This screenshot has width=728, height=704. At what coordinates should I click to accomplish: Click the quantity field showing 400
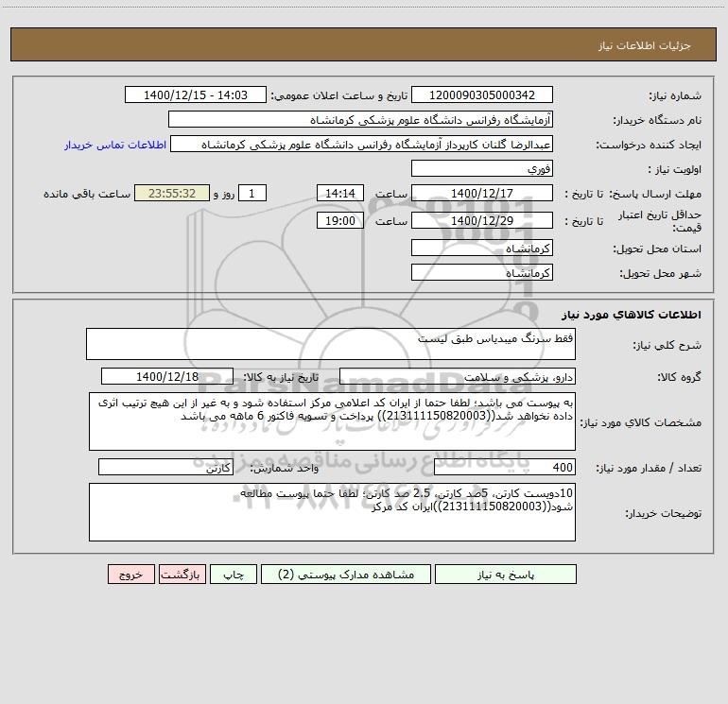click(505, 468)
